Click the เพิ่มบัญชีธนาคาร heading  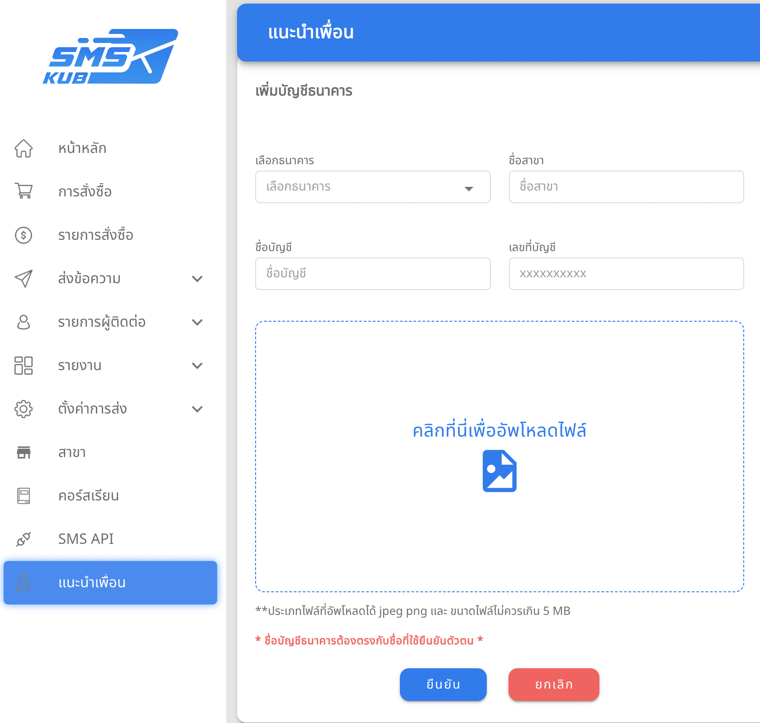point(304,91)
